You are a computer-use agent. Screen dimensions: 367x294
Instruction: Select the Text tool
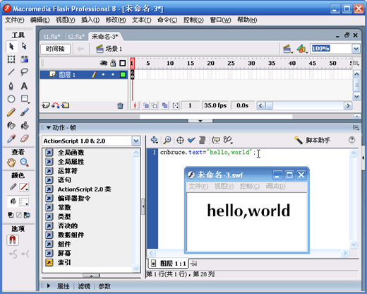(x=24, y=86)
